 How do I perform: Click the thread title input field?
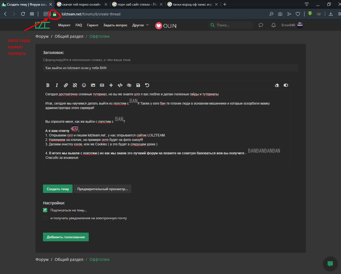pos(170,68)
